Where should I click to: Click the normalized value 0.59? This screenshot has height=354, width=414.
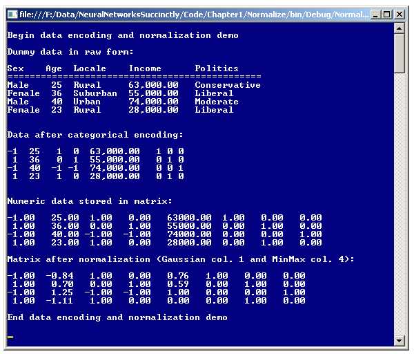pyautogui.click(x=178, y=284)
